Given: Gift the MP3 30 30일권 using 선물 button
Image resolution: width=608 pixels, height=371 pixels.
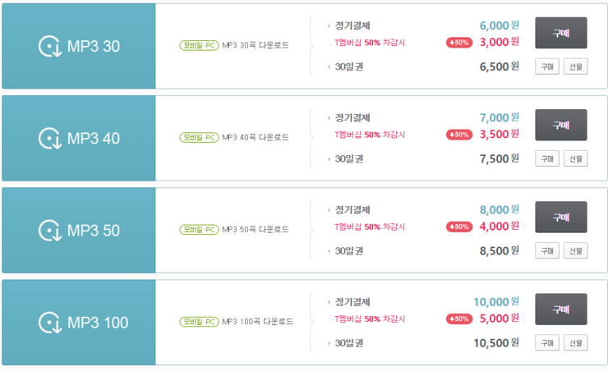Looking at the screenshot, I should [x=575, y=66].
